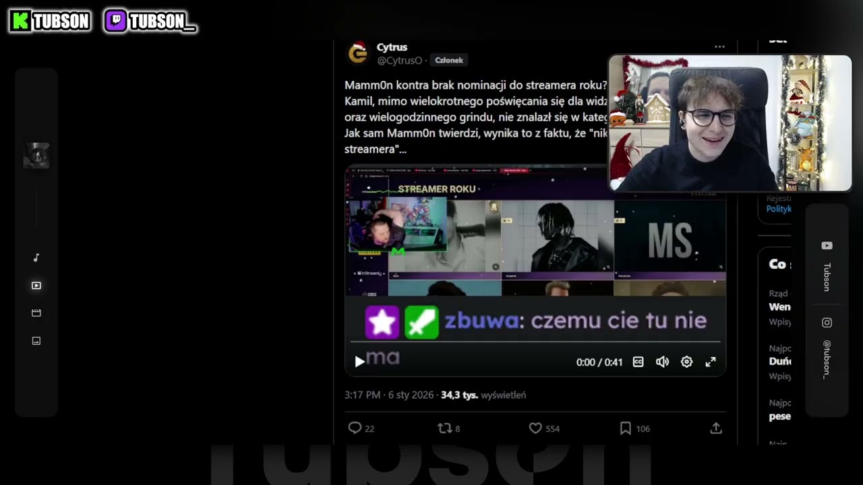The width and height of the screenshot is (863, 485).
Task: Open the trending item starting with Wen
Action: 780,306
